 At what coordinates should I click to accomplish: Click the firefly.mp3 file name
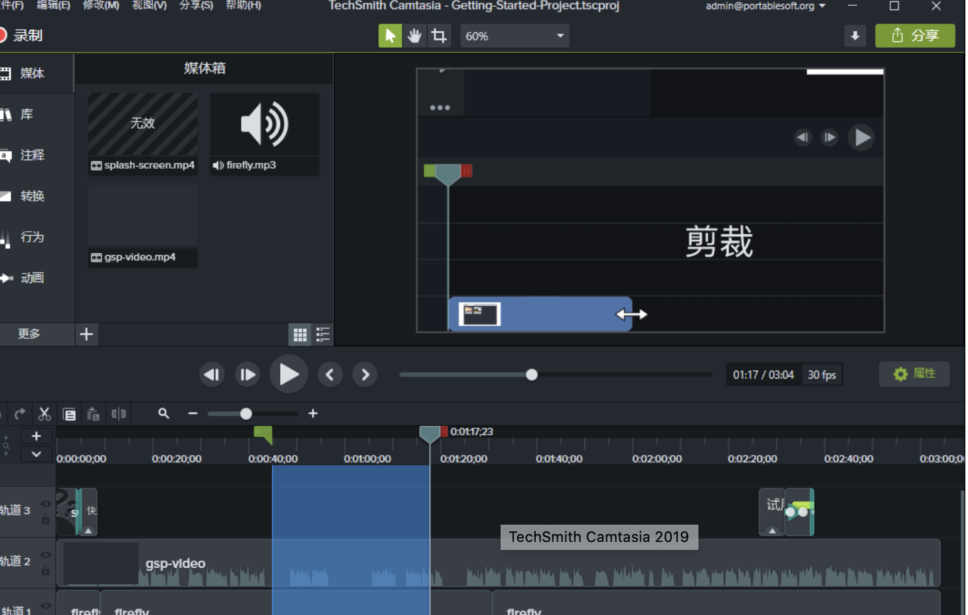[251, 165]
